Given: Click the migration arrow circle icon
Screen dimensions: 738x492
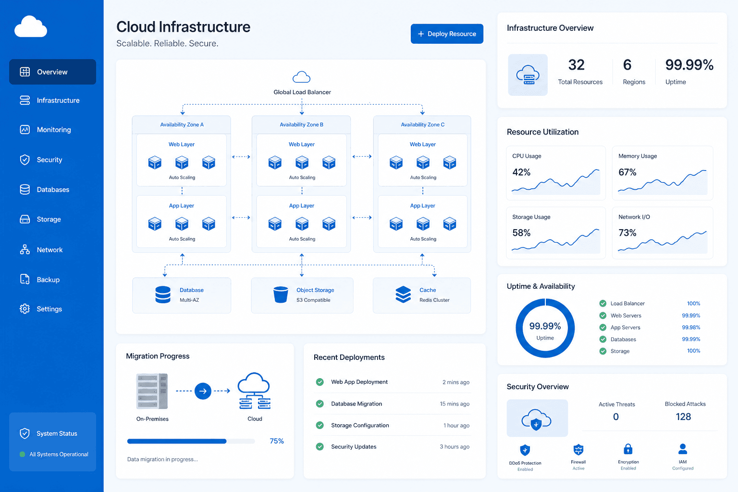Looking at the screenshot, I should click(203, 391).
